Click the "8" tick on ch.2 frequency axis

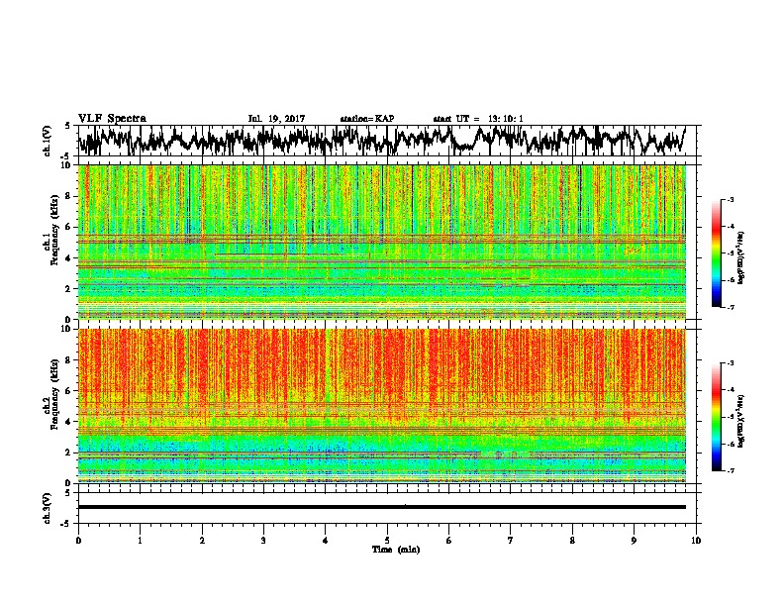click(69, 360)
